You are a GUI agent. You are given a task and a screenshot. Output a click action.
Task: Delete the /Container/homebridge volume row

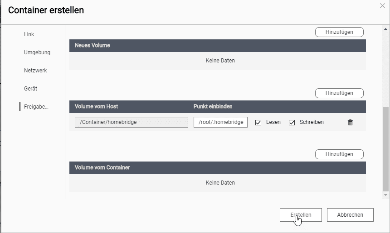click(350, 122)
